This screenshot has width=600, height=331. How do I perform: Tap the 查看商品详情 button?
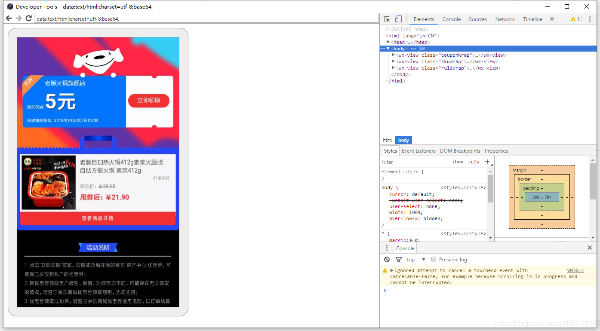coord(98,218)
